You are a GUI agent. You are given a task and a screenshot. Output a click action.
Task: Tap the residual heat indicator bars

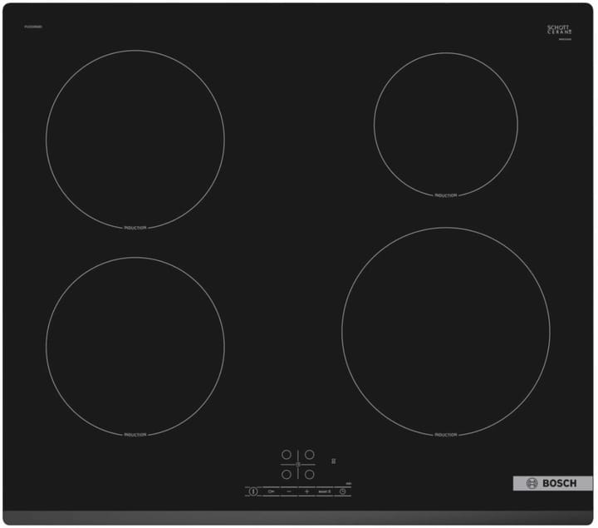tap(334, 461)
